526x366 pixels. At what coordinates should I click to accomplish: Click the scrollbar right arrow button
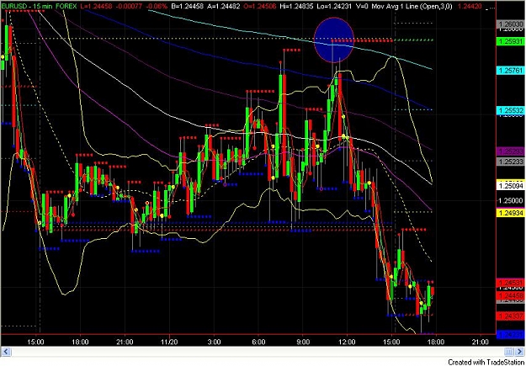[518, 352]
